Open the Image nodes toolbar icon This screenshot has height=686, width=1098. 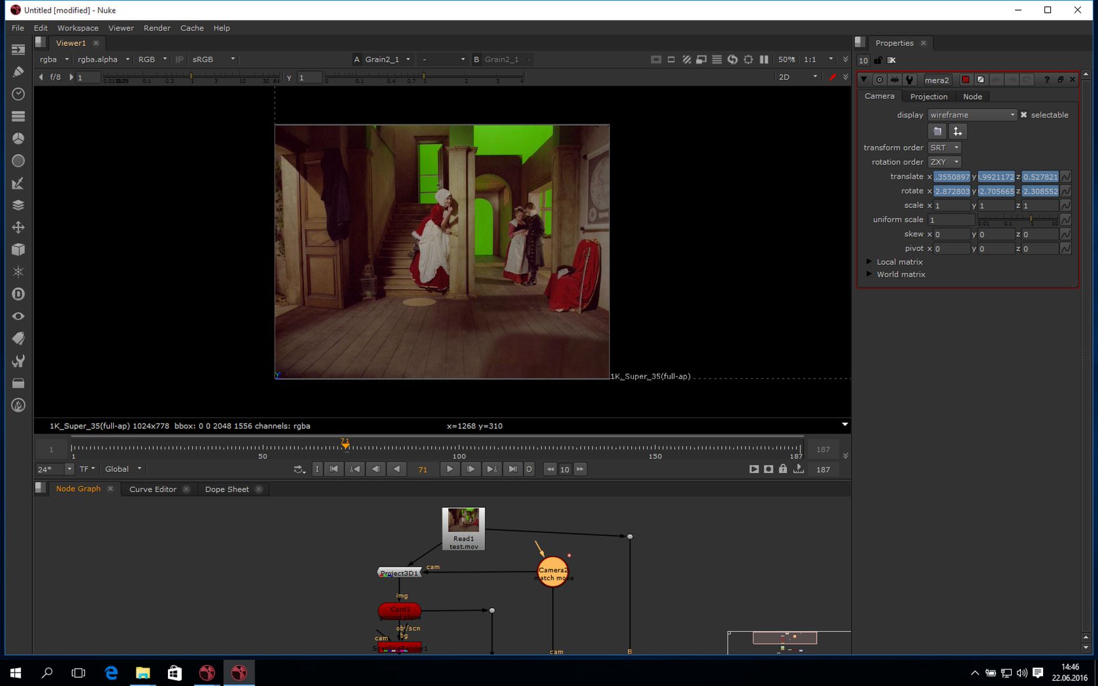point(18,49)
